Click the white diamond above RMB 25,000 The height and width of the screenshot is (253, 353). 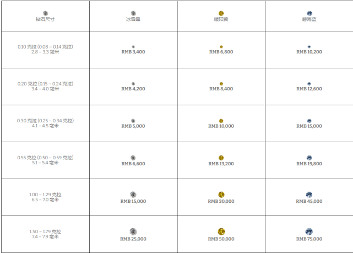133,232
